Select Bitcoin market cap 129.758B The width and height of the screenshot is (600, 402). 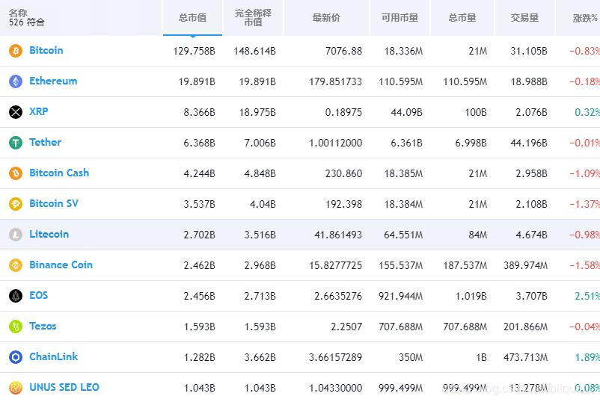pos(194,51)
